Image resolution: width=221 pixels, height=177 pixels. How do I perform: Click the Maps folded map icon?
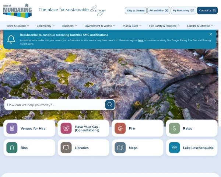120,147
